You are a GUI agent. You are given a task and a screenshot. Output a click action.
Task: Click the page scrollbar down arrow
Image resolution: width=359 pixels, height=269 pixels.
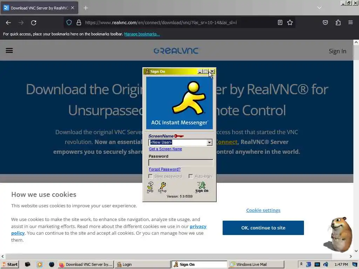coord(356,251)
